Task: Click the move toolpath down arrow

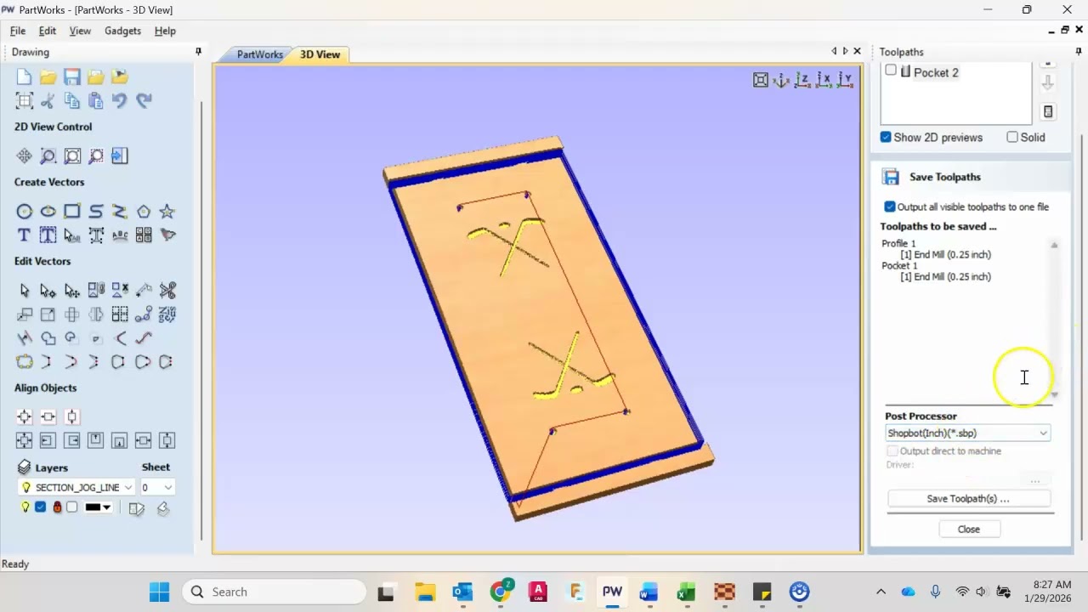Action: coord(1048,83)
